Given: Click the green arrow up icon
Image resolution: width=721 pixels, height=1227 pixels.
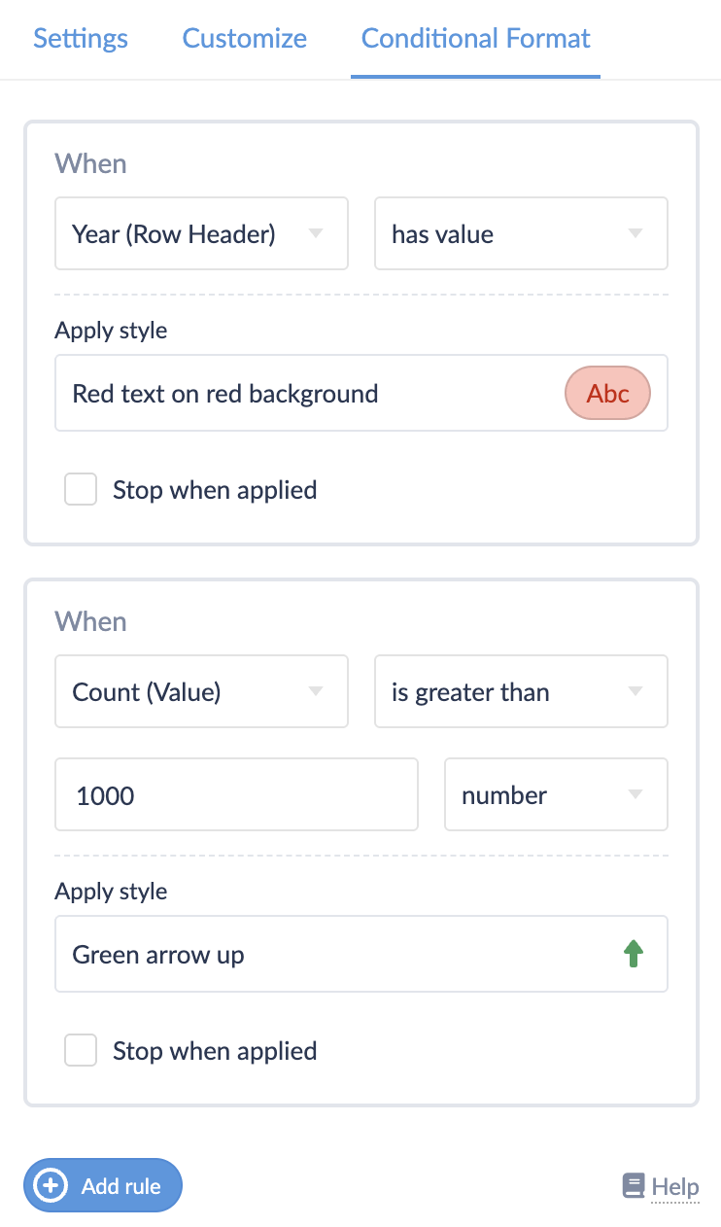Looking at the screenshot, I should (x=634, y=955).
